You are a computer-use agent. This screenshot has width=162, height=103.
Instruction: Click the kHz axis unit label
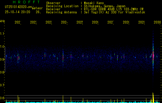pyautogui.click(x=3, y=21)
